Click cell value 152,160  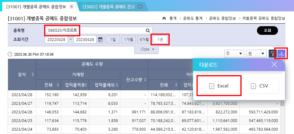pyautogui.click(x=52, y=95)
